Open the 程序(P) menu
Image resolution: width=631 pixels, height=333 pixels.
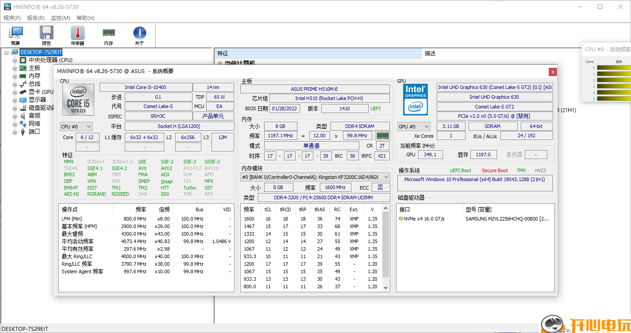coord(12,18)
